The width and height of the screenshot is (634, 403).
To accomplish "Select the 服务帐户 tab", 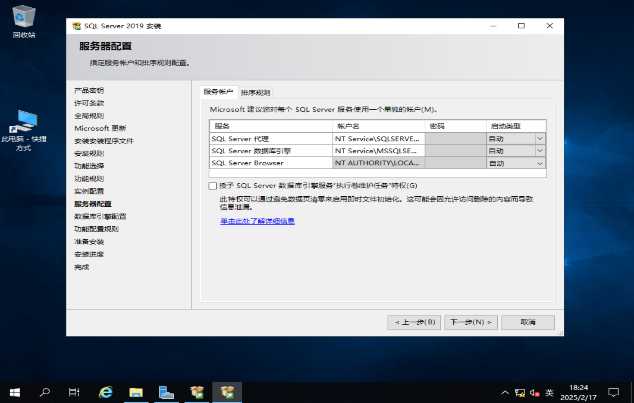I will [x=218, y=92].
